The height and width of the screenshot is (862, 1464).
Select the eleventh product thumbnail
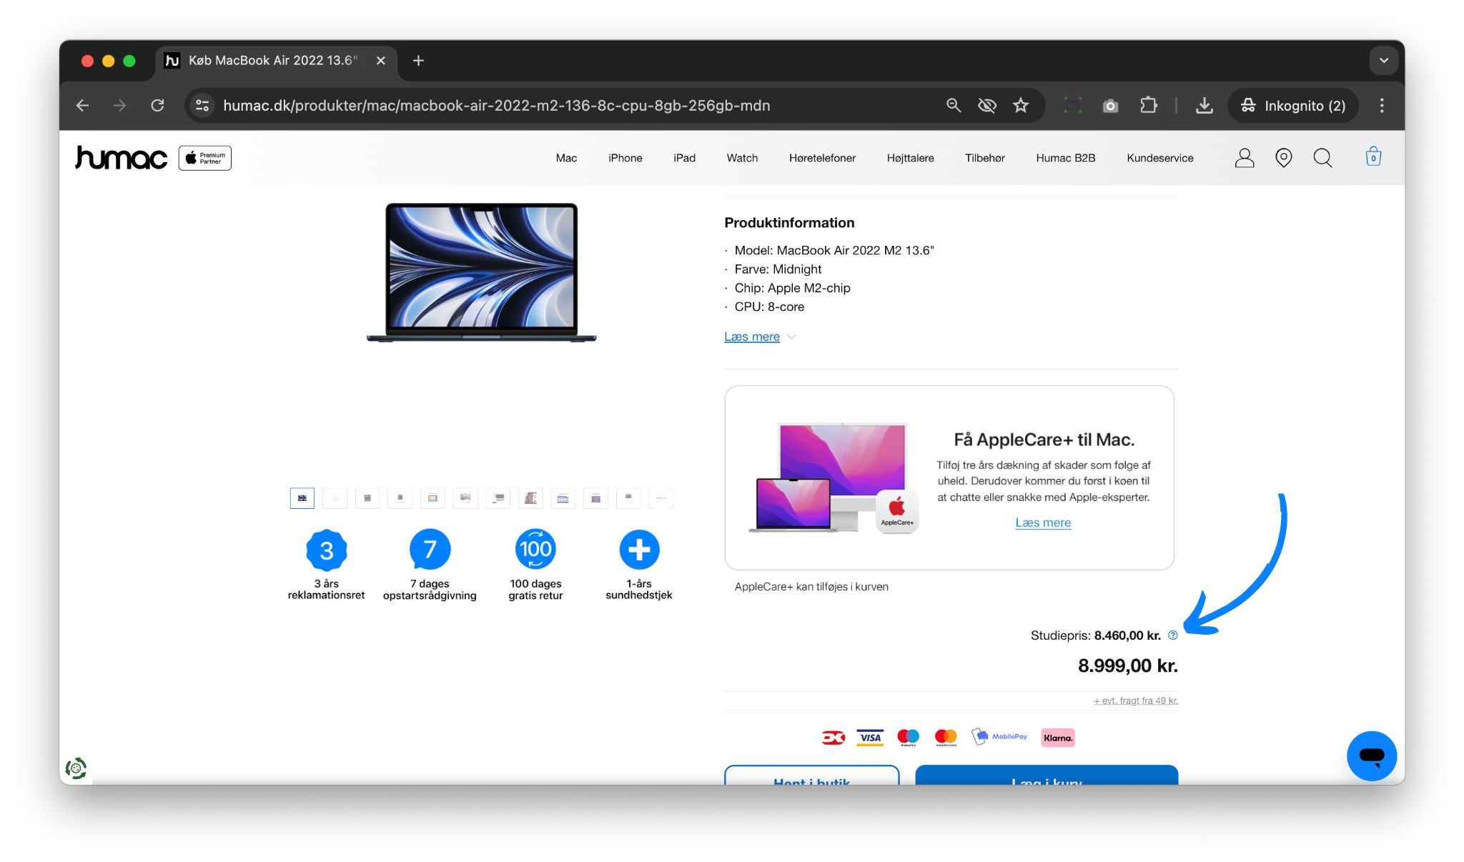point(628,498)
